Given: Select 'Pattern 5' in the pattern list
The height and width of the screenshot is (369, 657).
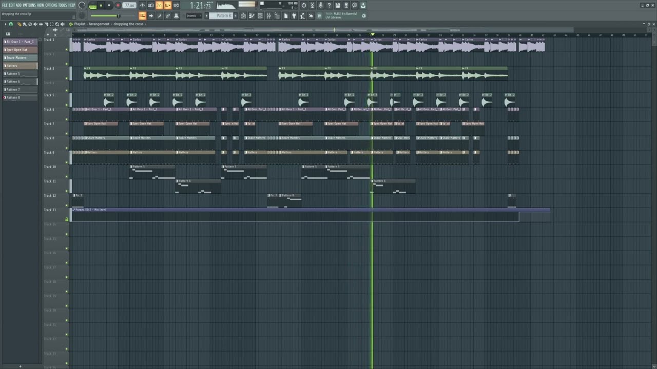Looking at the screenshot, I should [21, 74].
